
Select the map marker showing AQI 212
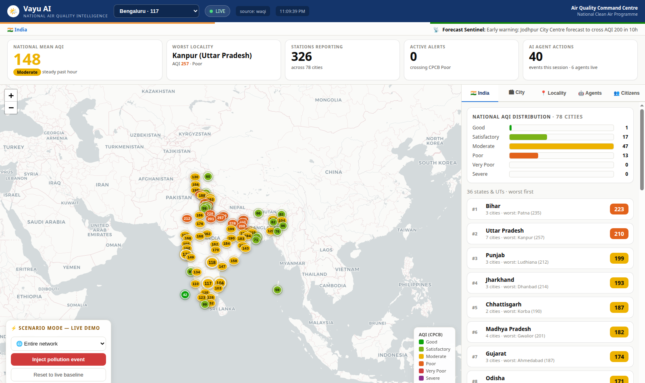pyautogui.click(x=187, y=219)
